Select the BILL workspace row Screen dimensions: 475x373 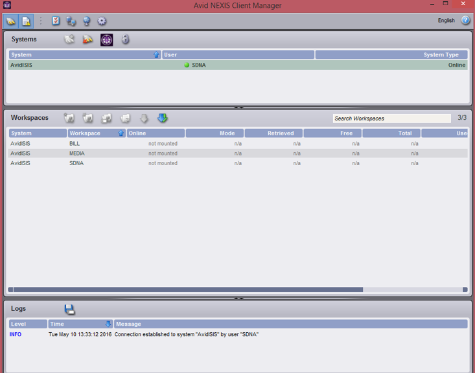tap(238, 144)
